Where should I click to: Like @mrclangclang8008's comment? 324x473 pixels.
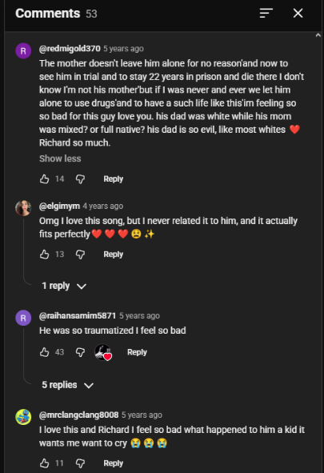44,463
